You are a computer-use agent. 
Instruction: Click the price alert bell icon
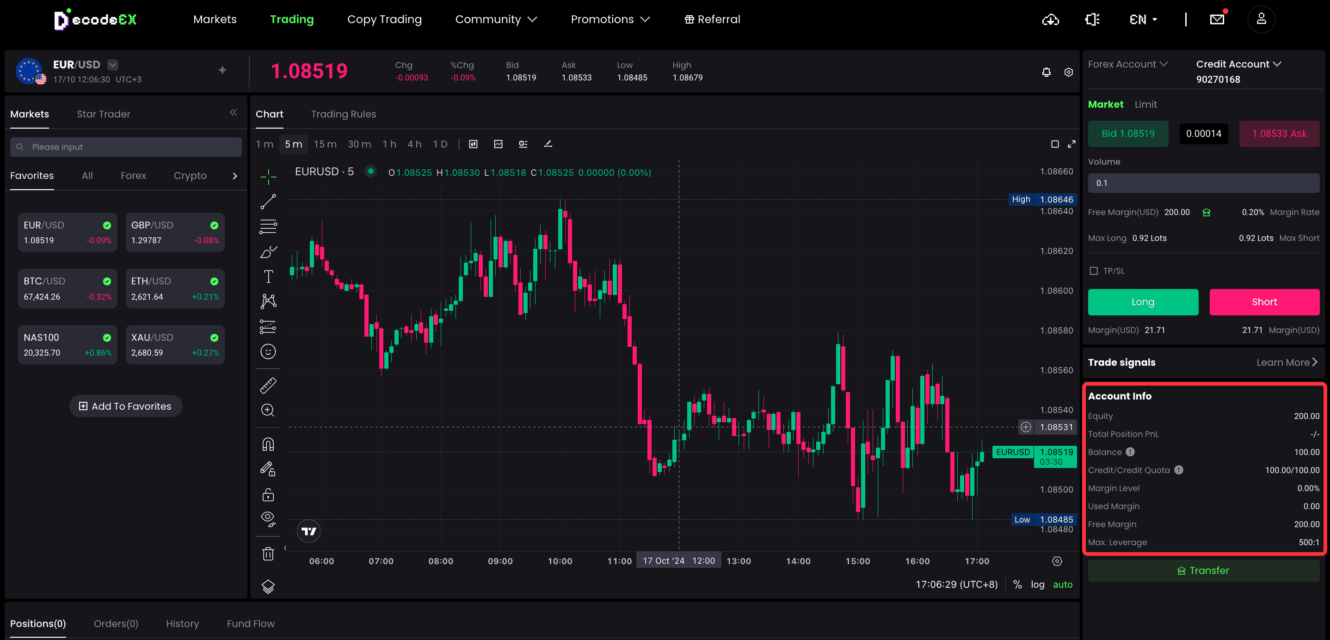click(x=1046, y=72)
